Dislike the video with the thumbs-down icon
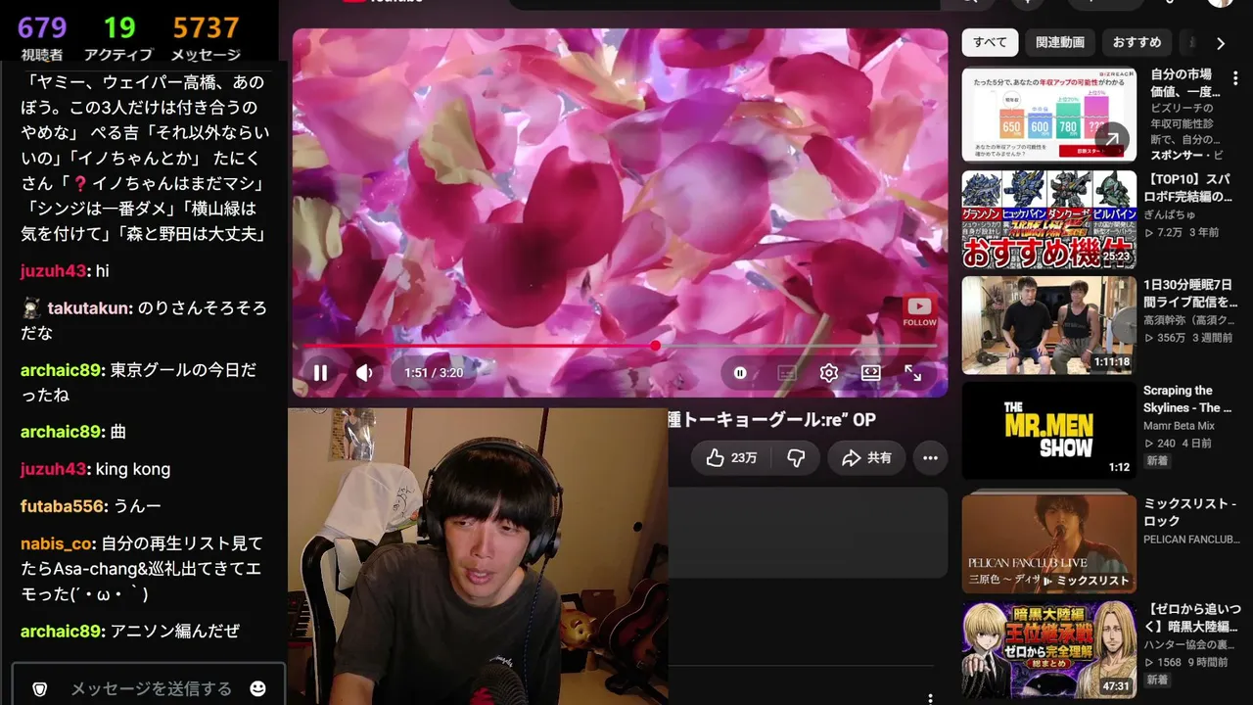 [x=796, y=457]
